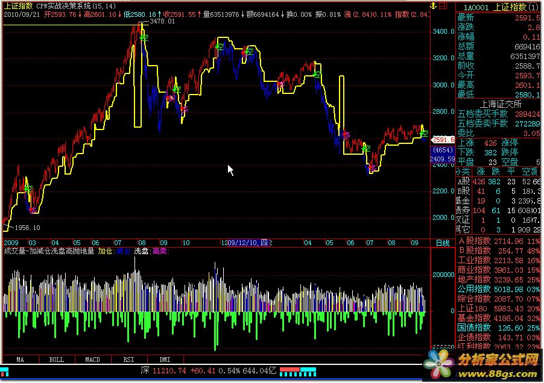Image resolution: width=544 pixels, height=383 pixels.
Task: Click the 日线 period button
Action: (x=443, y=243)
